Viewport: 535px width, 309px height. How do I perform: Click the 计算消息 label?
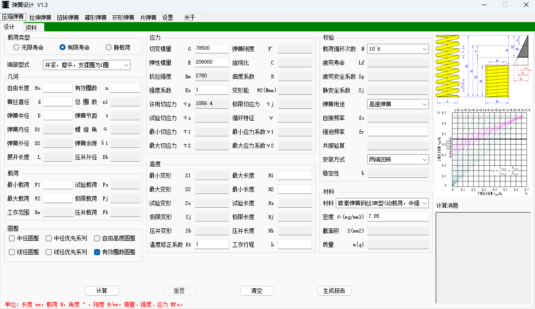(447, 205)
